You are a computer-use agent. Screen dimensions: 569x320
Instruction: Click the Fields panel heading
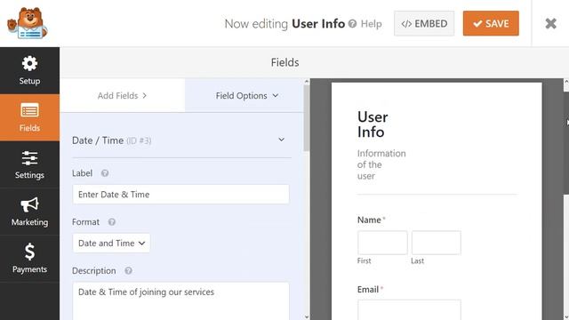click(x=284, y=62)
